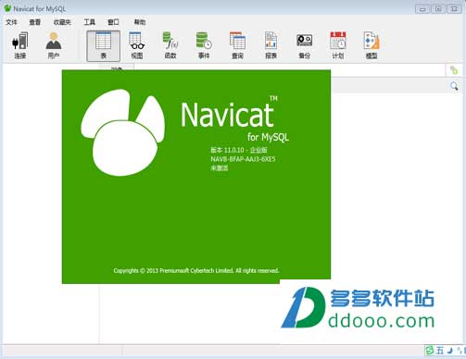This screenshot has height=359, width=466.
Task: Open the Window (窗口) menu
Action: (113, 22)
